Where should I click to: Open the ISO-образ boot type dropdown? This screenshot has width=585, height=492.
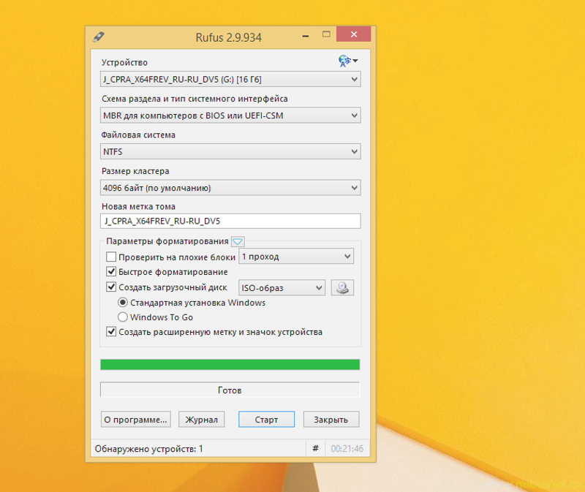pos(282,287)
